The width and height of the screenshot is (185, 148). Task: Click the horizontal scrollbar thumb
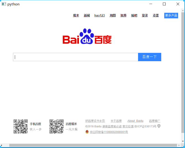(x=93, y=145)
